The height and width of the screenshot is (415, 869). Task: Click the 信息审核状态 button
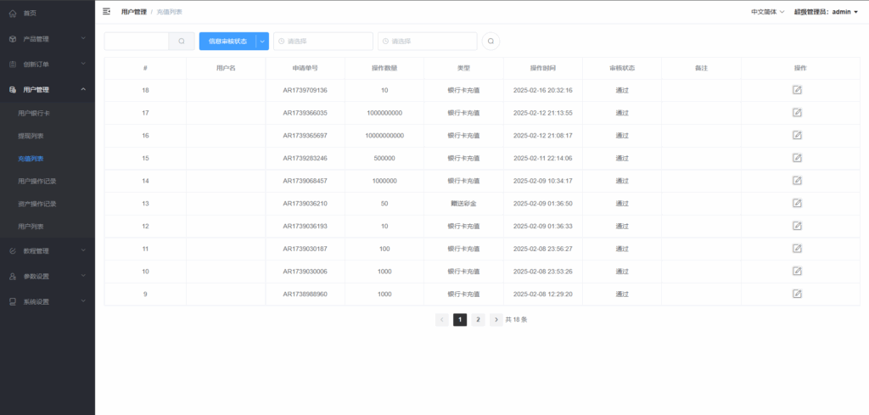pyautogui.click(x=227, y=41)
